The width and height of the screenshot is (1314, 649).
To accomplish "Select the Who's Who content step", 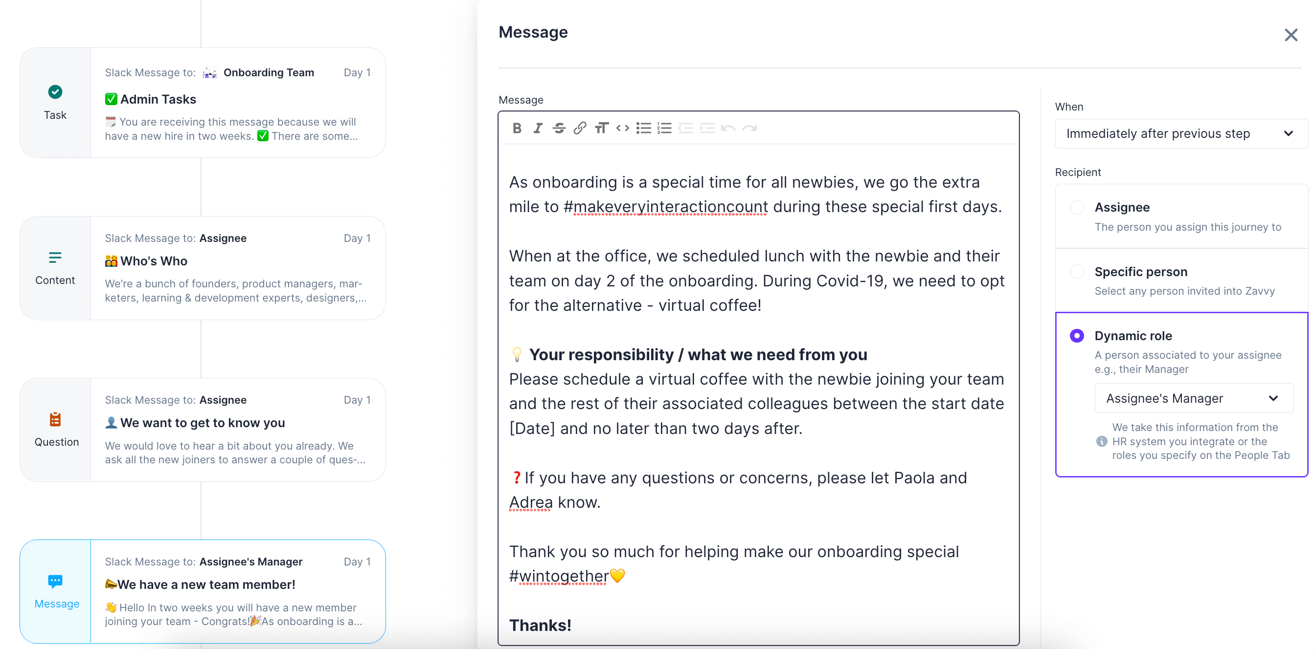I will [x=237, y=268].
